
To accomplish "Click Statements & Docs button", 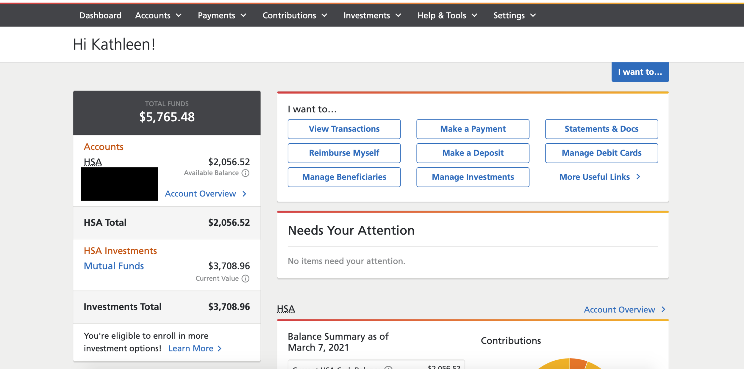I will 601,129.
